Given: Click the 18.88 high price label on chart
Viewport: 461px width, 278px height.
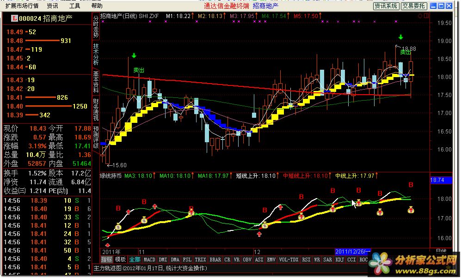Looking at the screenshot, I should (409, 49).
